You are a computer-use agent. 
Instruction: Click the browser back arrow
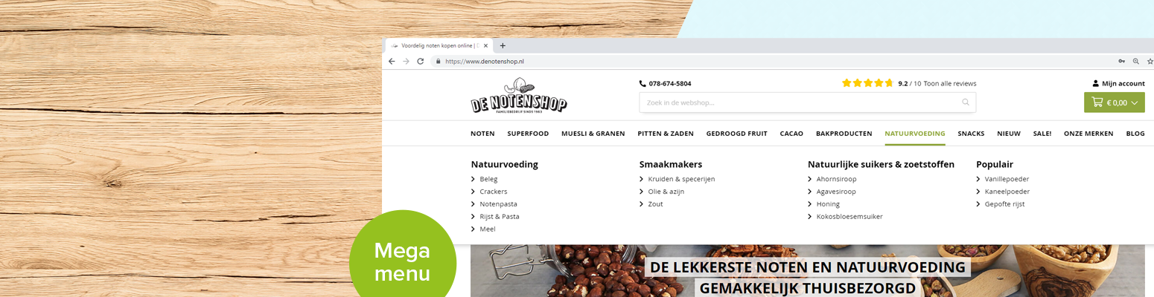coord(392,62)
